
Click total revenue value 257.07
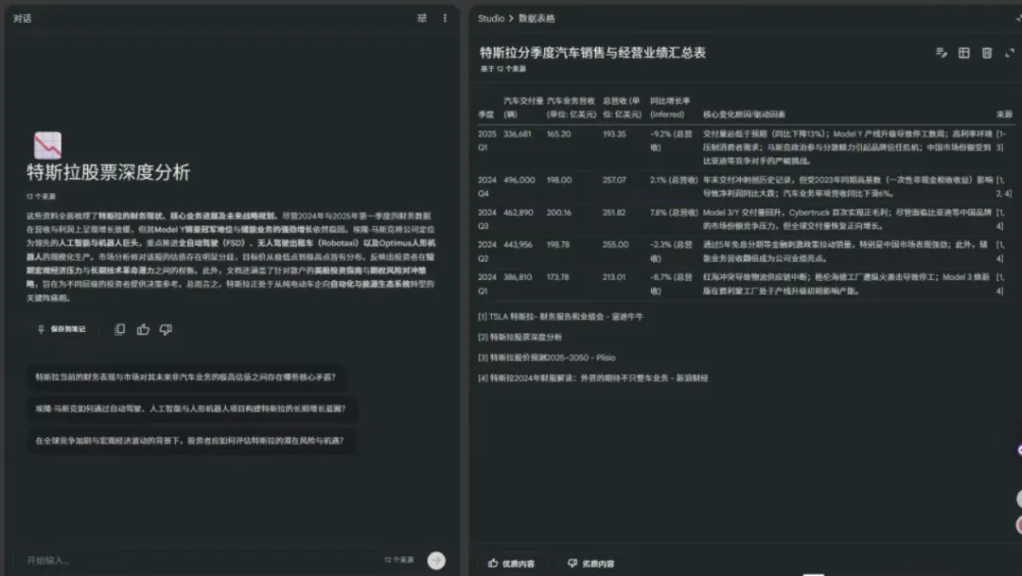click(x=614, y=179)
